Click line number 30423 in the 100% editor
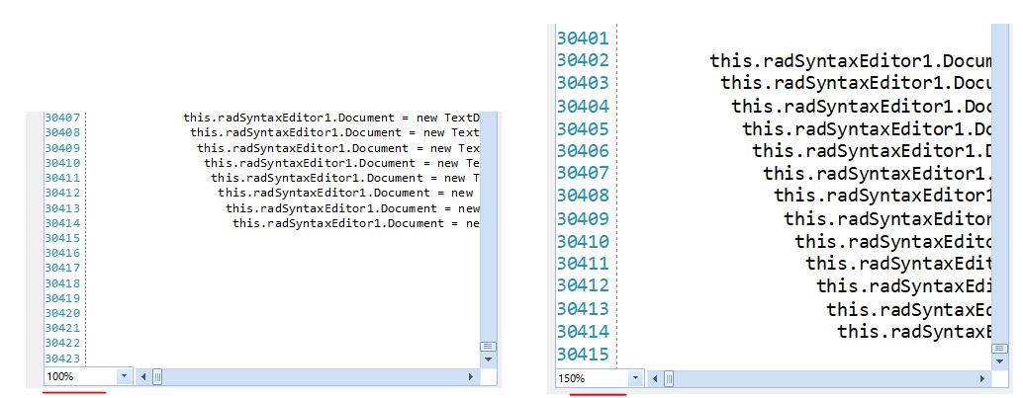 pos(62,358)
